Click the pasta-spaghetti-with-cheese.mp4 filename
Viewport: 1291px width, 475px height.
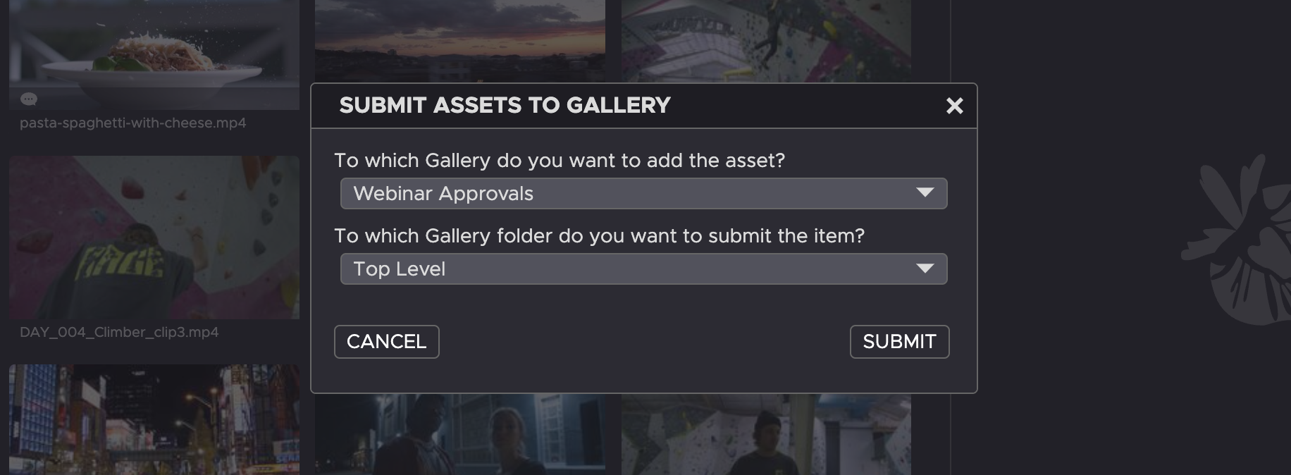point(133,123)
